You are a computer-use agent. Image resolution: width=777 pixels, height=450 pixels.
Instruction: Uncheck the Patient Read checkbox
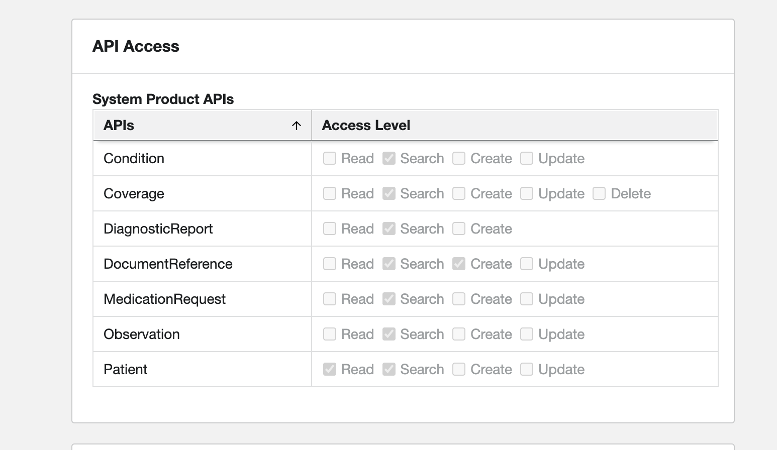[330, 370]
